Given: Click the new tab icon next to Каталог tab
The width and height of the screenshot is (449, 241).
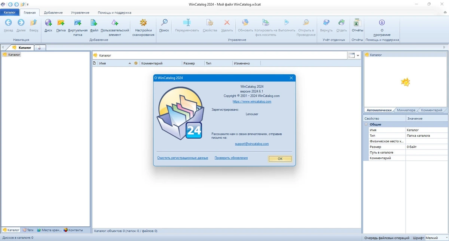Looking at the screenshot, I should point(39,47).
